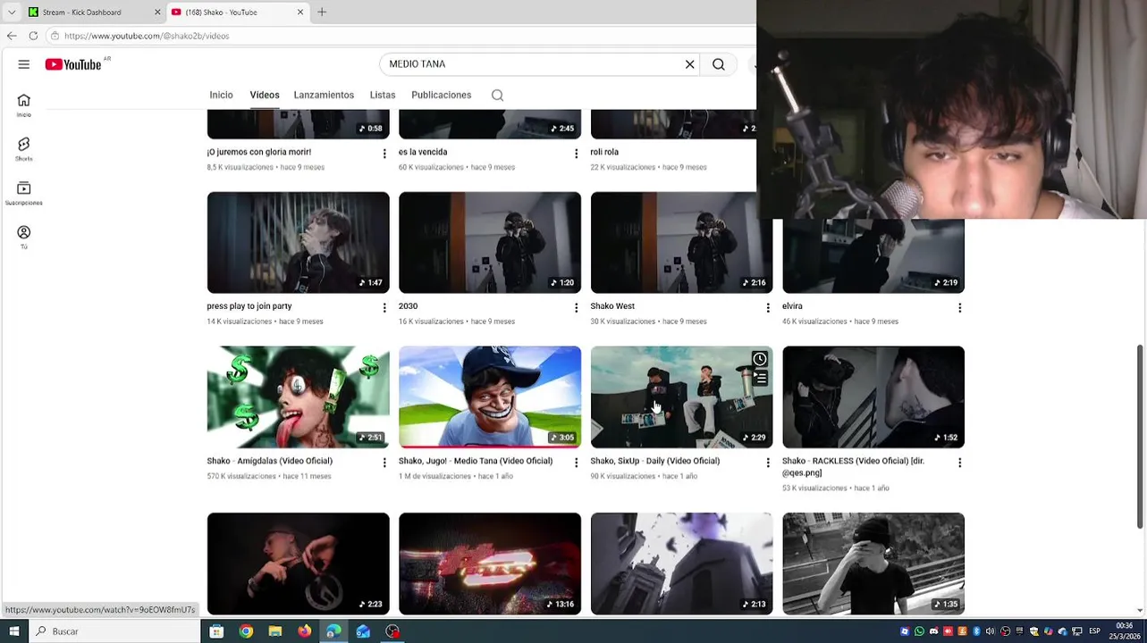This screenshot has width=1147, height=643.
Task: Open options for Medio Tana video
Action: tap(576, 463)
